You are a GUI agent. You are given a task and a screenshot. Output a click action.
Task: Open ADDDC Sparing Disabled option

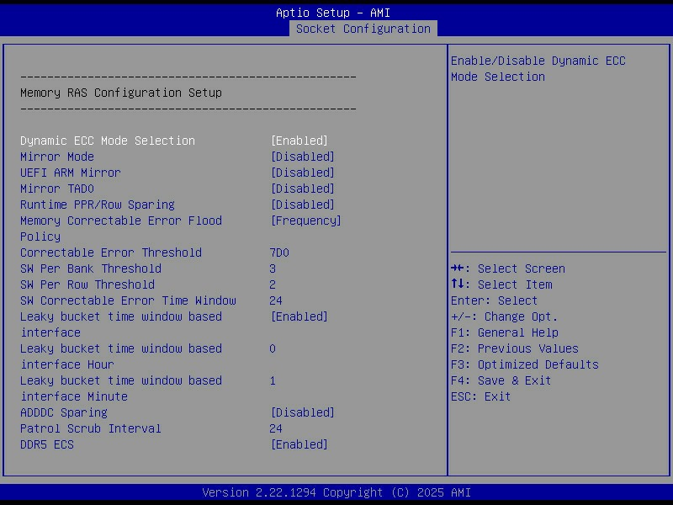click(302, 412)
